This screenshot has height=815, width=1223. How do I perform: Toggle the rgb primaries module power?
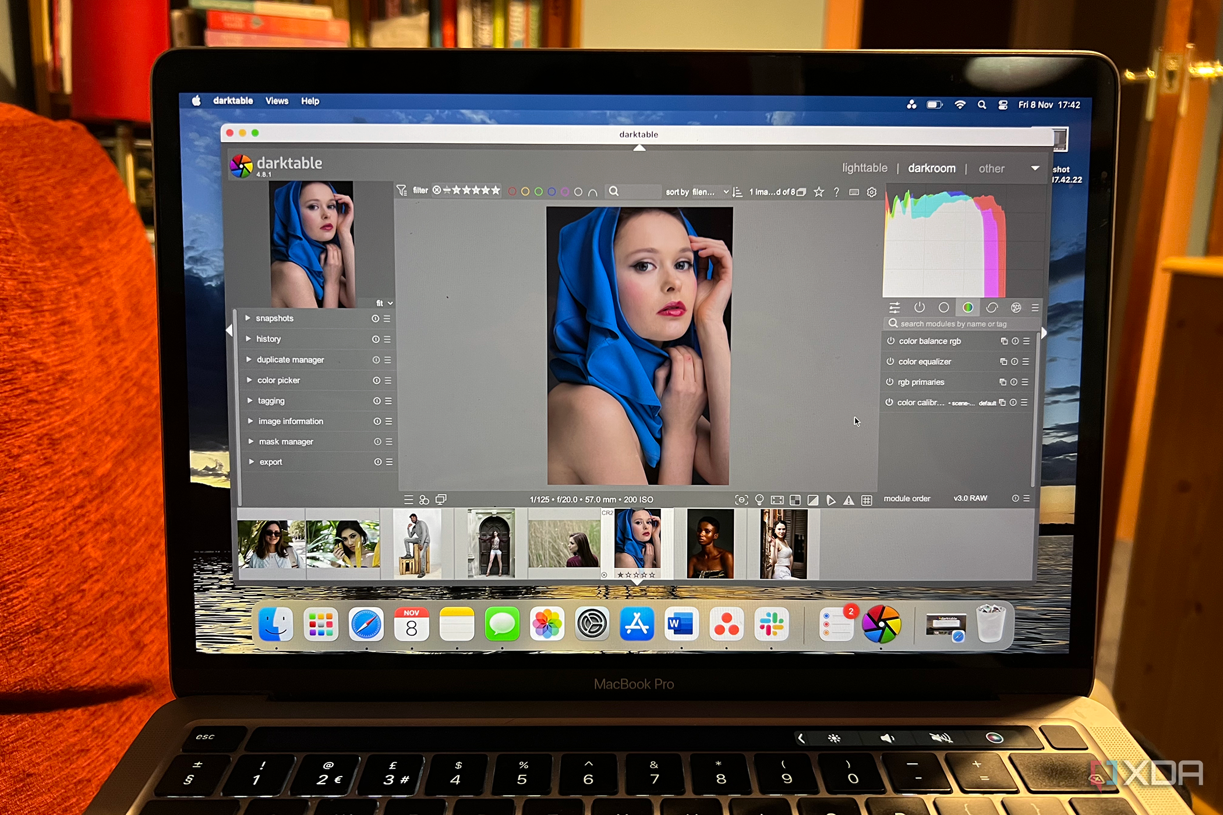[x=889, y=382]
